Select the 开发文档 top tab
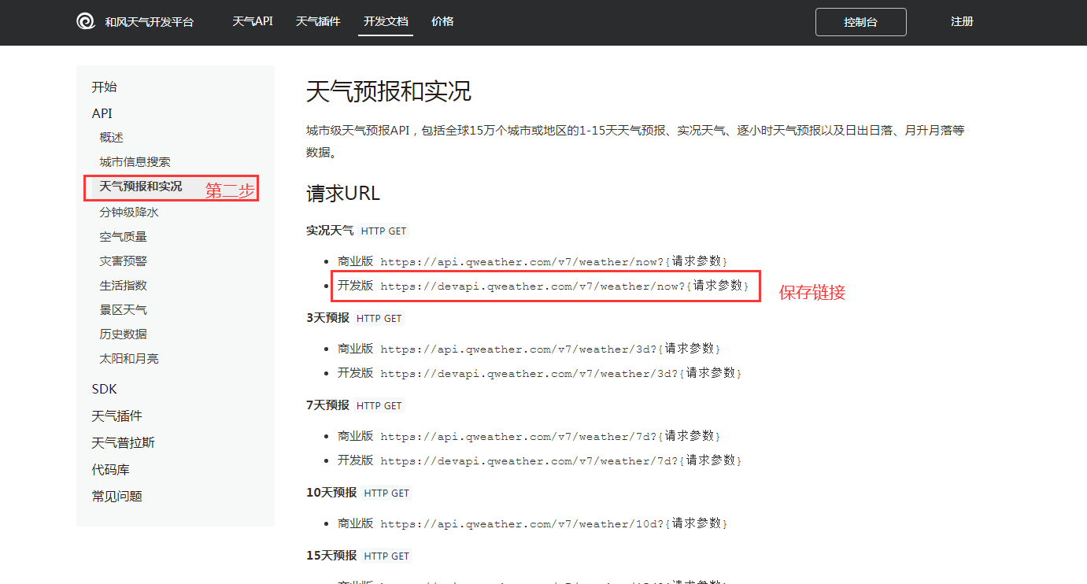This screenshot has height=584, width=1087. (386, 21)
